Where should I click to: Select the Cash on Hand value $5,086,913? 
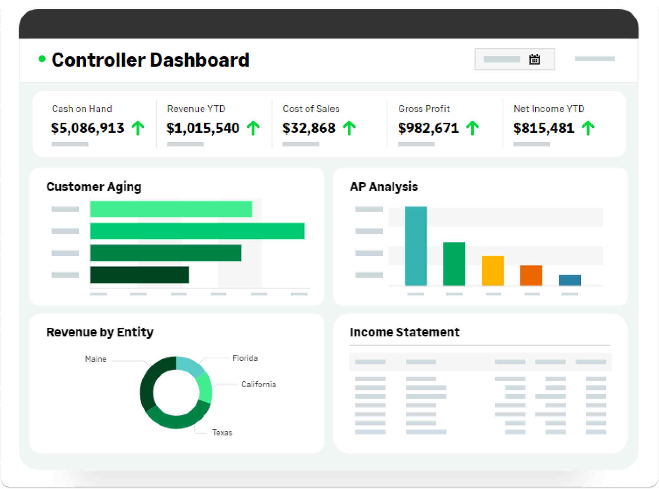[x=88, y=128]
